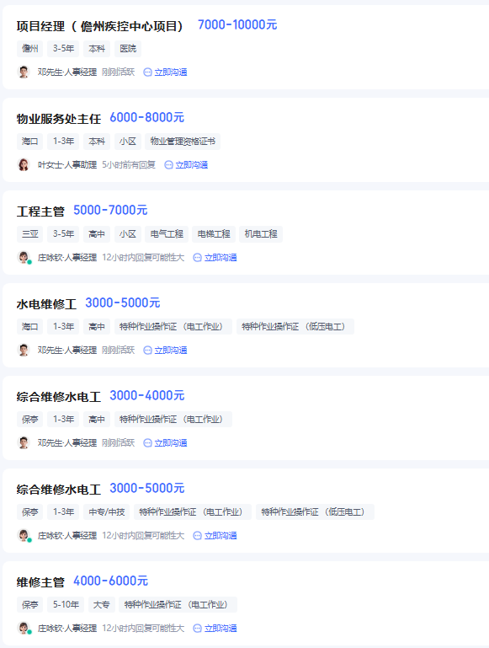
Task: Click 立即沟通 in the 3000-4000元 综合维修水电工 card
Action: pos(170,442)
